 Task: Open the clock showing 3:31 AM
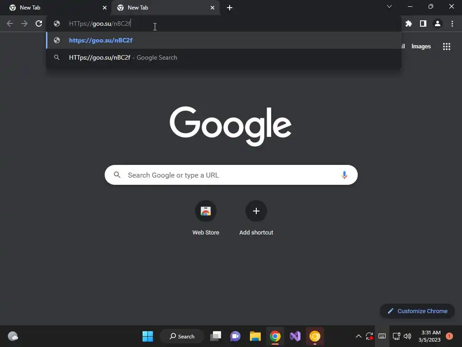click(430, 336)
